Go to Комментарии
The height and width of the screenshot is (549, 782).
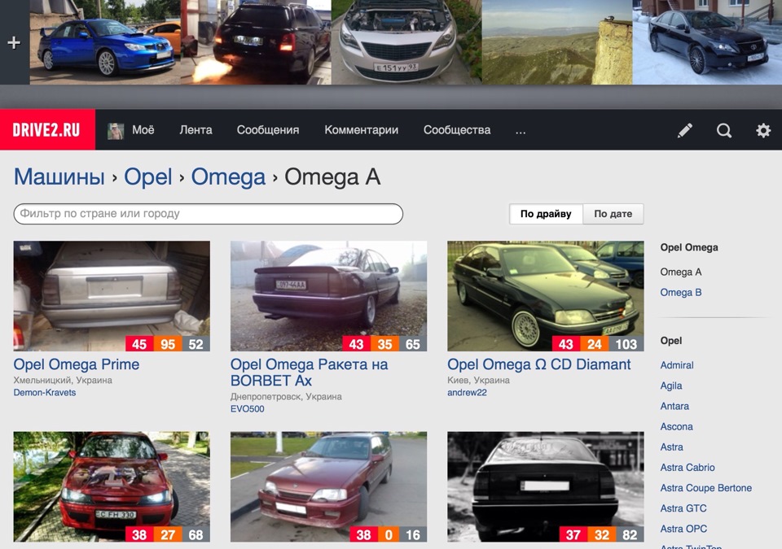[361, 130]
